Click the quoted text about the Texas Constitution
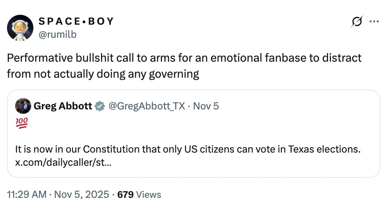This screenshot has height=204, width=389. tap(187, 149)
